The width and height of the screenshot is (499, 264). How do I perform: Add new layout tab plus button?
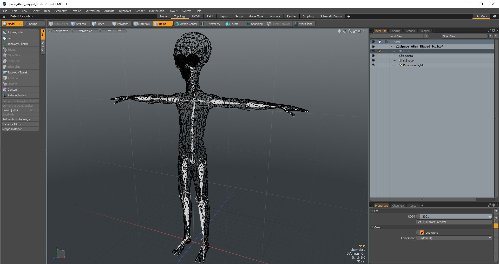pos(349,16)
